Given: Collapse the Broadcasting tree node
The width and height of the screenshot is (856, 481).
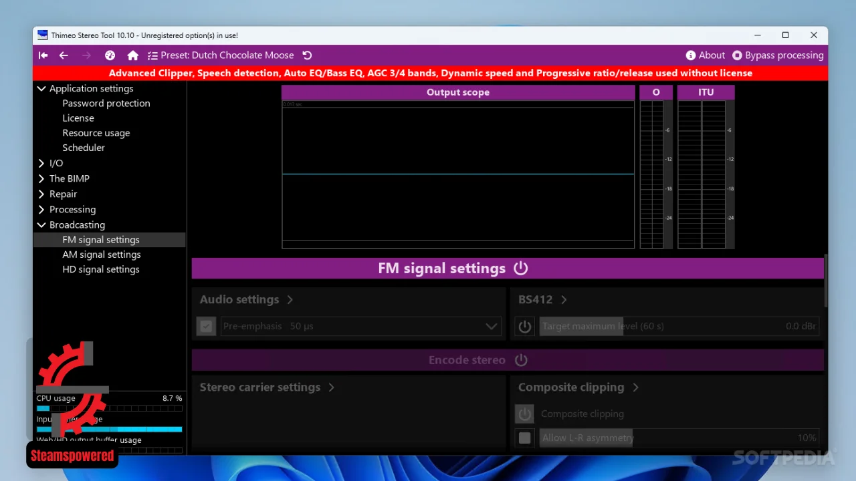Looking at the screenshot, I should (x=41, y=225).
